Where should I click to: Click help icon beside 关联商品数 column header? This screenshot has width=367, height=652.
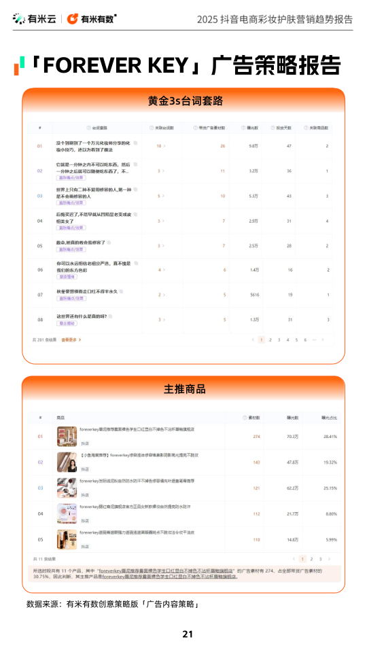[306, 128]
